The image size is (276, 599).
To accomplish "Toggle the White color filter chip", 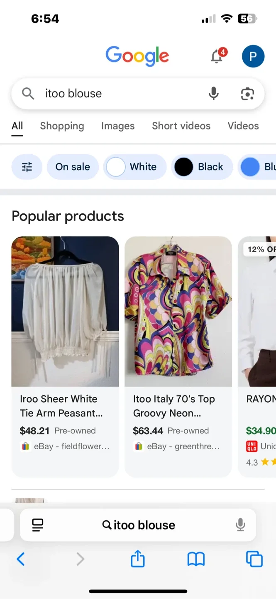I will [134, 167].
